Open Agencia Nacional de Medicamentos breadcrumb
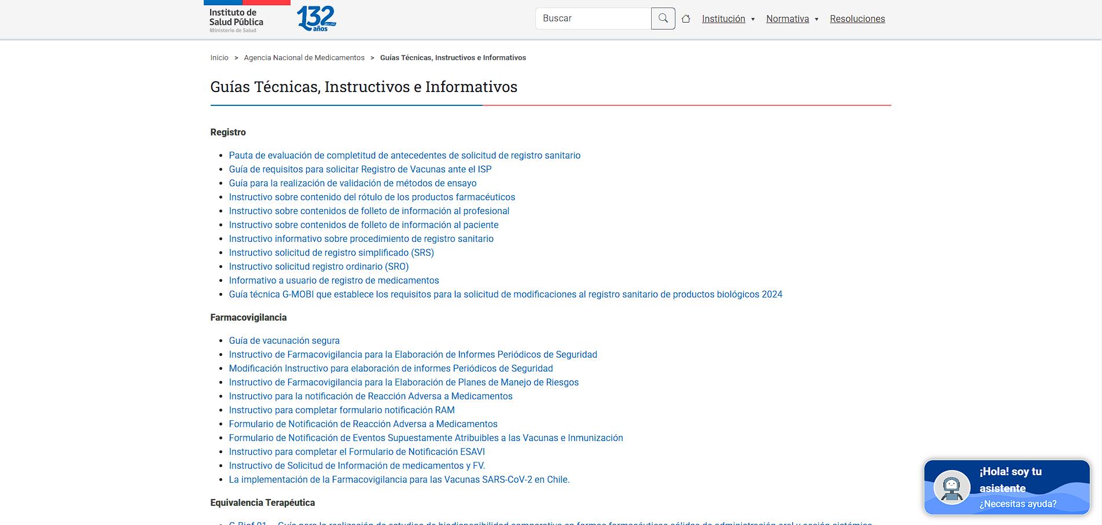The height and width of the screenshot is (525, 1102). click(x=304, y=58)
